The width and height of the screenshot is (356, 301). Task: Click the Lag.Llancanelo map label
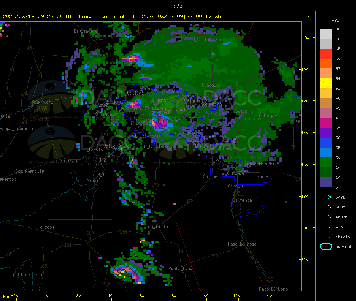pos(25,275)
